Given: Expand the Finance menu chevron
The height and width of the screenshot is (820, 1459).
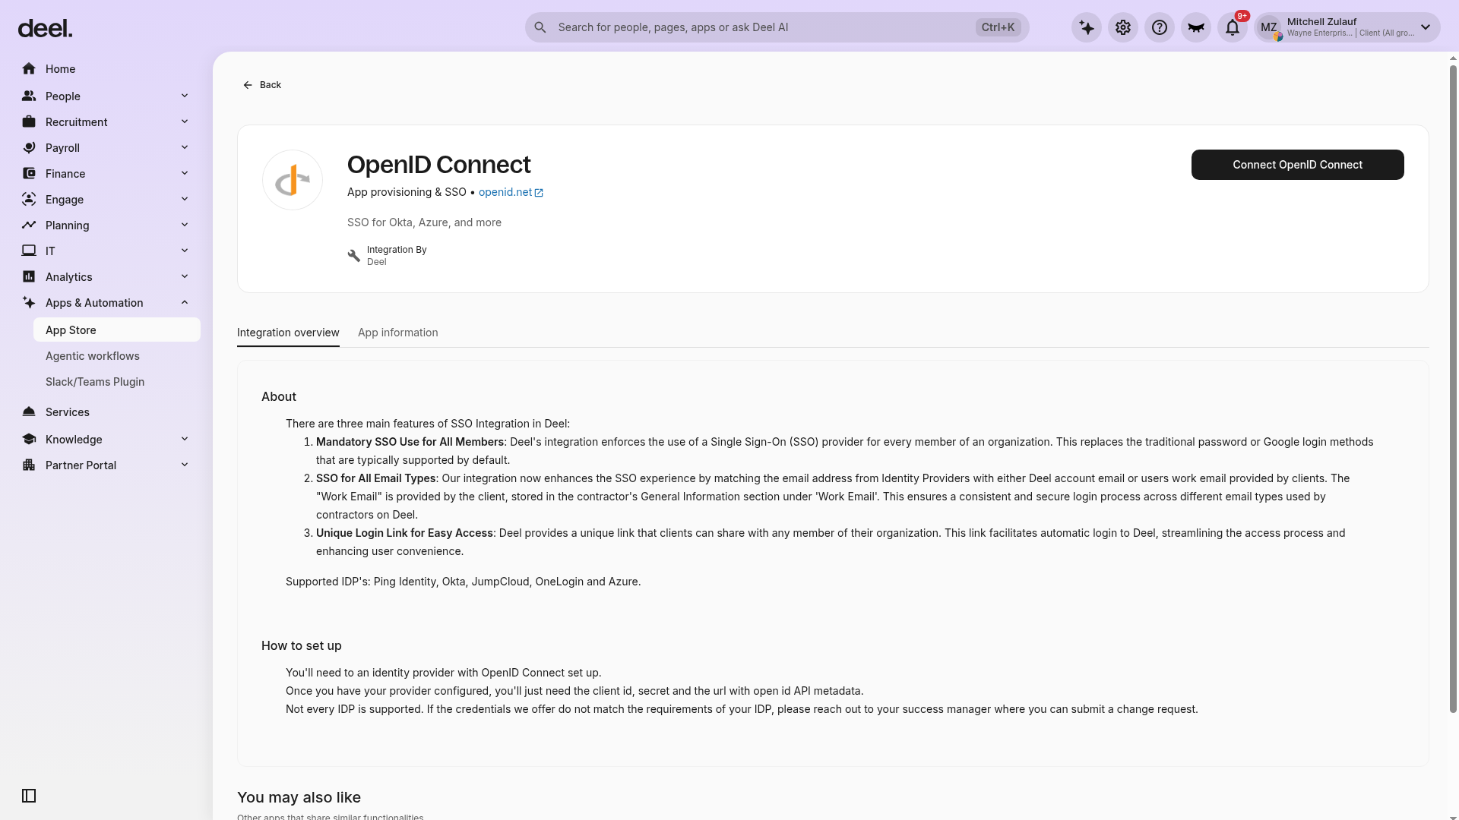Looking at the screenshot, I should 185,173.
